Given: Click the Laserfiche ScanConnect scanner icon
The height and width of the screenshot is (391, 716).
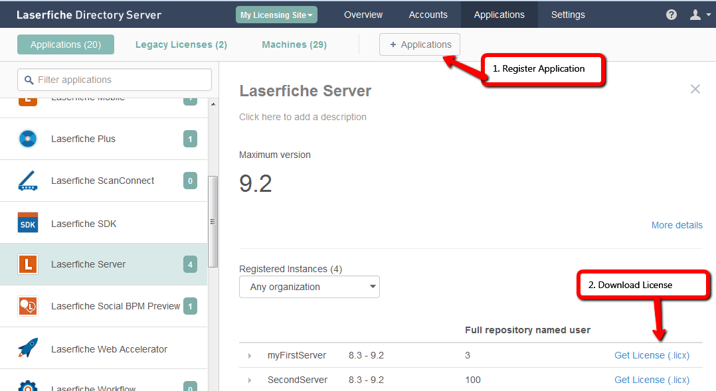Looking at the screenshot, I should point(28,181).
